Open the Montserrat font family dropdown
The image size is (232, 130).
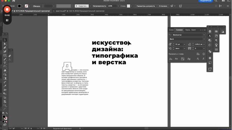tap(204, 35)
